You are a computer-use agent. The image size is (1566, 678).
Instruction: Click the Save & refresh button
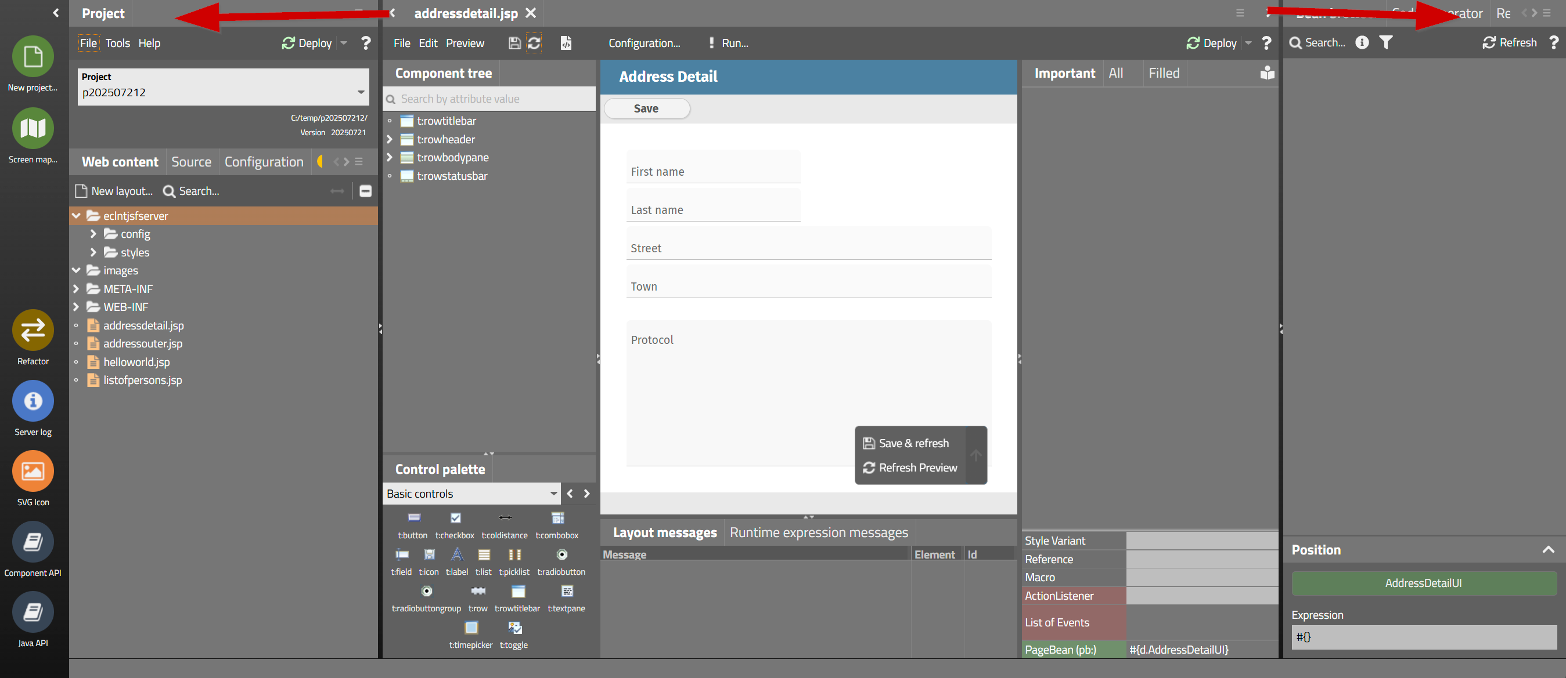[906, 443]
